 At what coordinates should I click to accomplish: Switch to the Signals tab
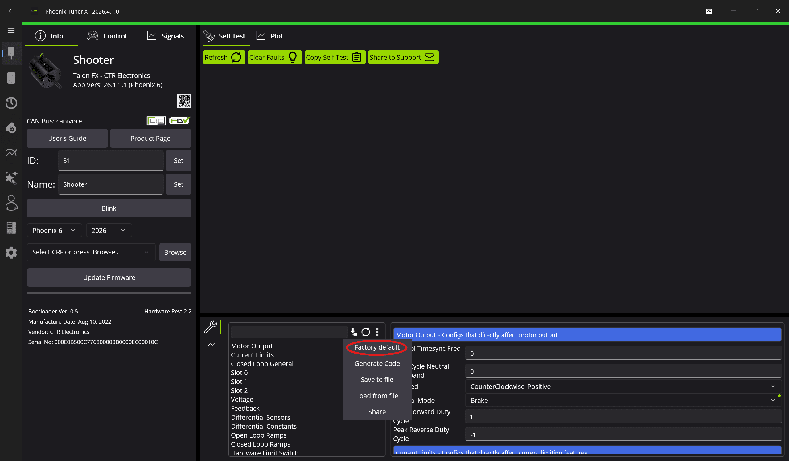pos(166,36)
